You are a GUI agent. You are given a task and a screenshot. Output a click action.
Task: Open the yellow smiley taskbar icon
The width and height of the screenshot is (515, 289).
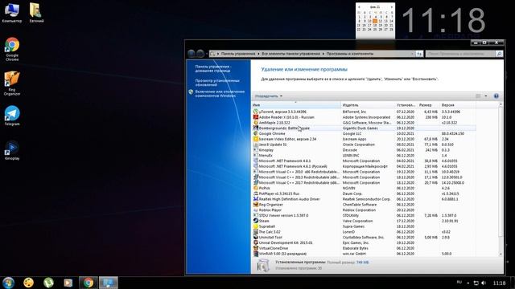29,283
